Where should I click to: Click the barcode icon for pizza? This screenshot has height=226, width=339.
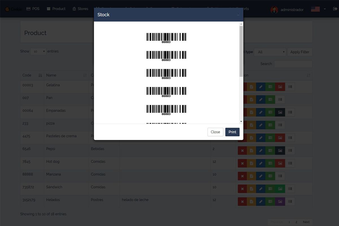(280, 125)
